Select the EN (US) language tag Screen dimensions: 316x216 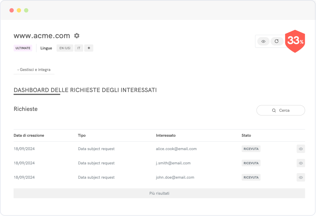[x=65, y=48]
